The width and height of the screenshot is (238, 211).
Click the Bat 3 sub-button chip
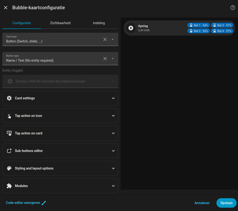click(x=222, y=25)
